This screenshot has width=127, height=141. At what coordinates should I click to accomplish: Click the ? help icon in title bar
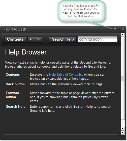pyautogui.click(x=115, y=29)
